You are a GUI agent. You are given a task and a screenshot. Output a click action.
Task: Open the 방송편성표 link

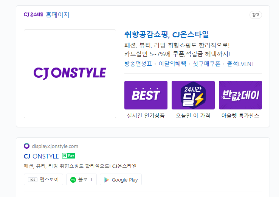[138, 64]
